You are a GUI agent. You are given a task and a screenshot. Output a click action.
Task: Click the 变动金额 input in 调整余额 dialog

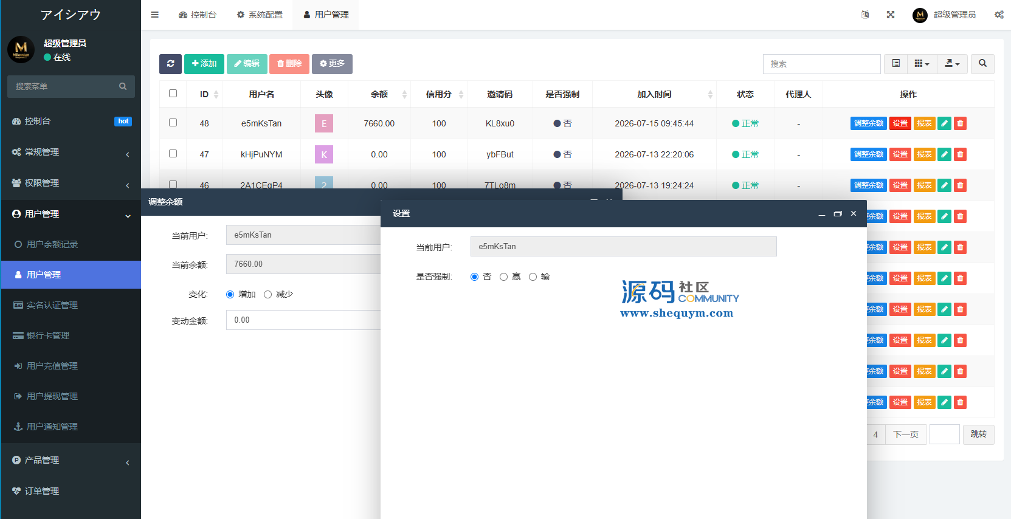303,320
